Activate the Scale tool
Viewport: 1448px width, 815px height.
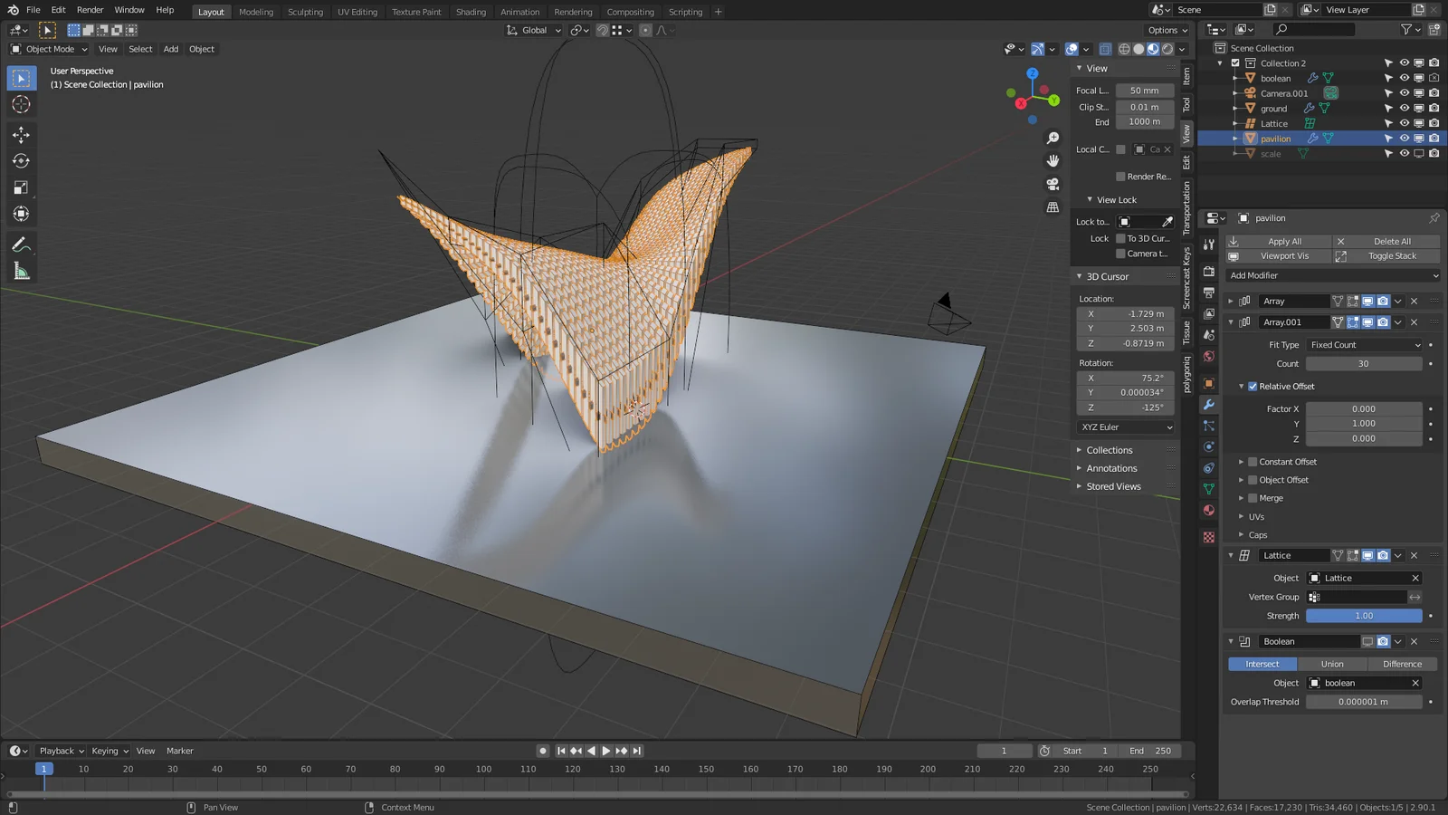[21, 187]
